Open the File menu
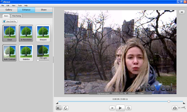 click(2, 6)
